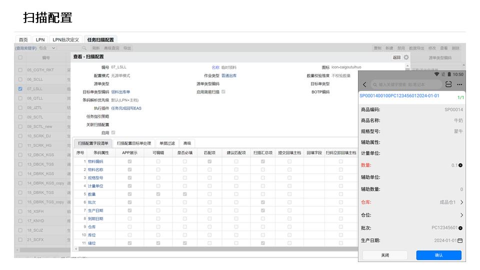Toggle 可编辑 checkbox for 数量 row
This screenshot has width=480, height=270.
(x=158, y=194)
